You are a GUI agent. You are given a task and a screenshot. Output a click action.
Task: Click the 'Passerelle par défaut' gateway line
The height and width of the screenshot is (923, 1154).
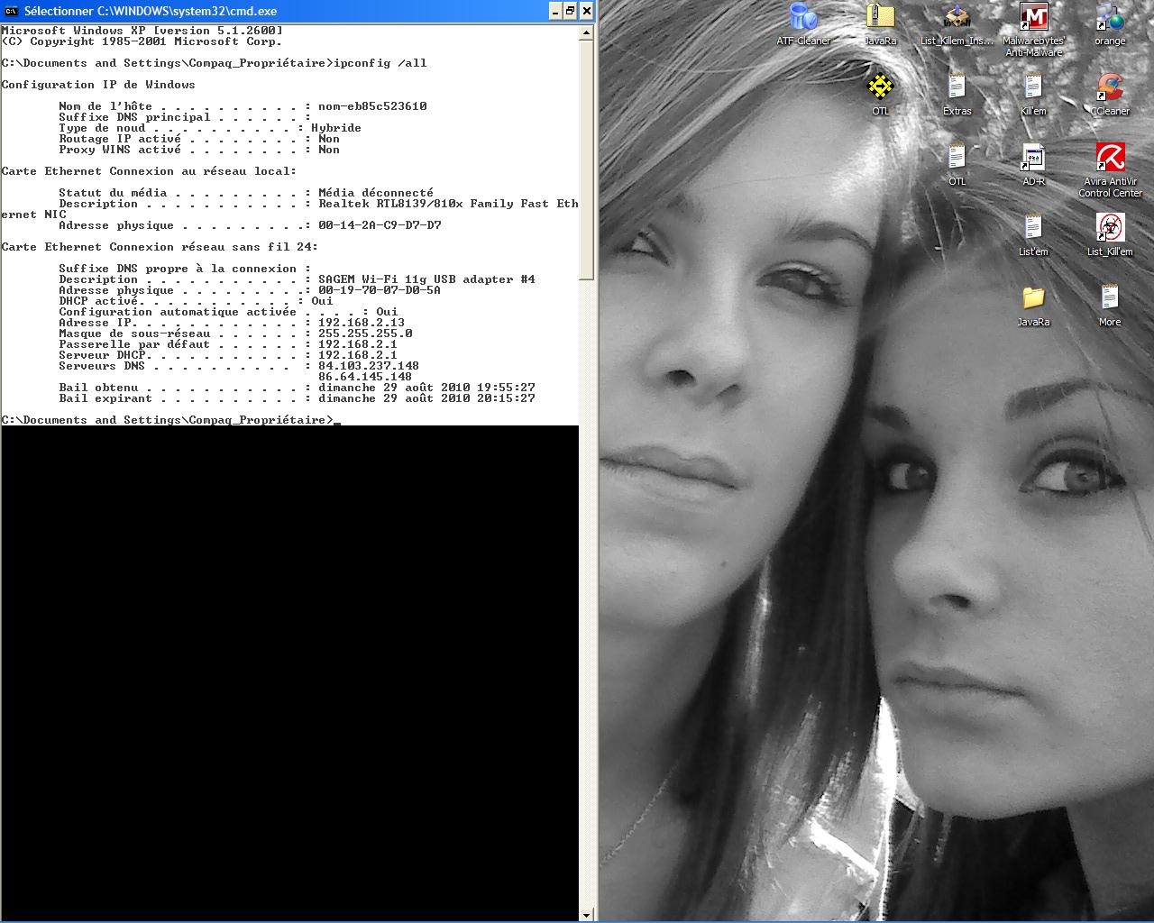(x=228, y=344)
